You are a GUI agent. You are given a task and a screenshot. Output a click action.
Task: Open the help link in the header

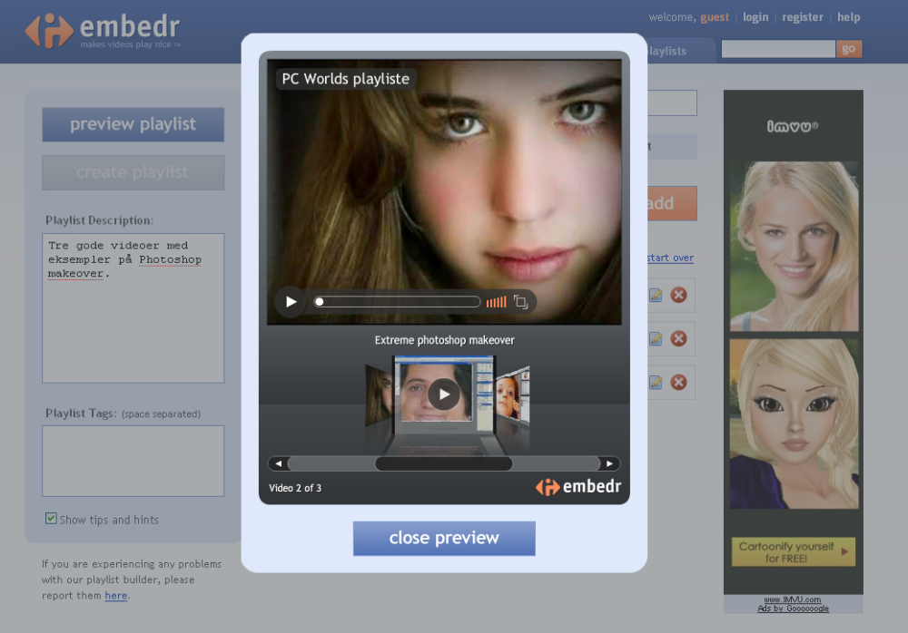848,17
